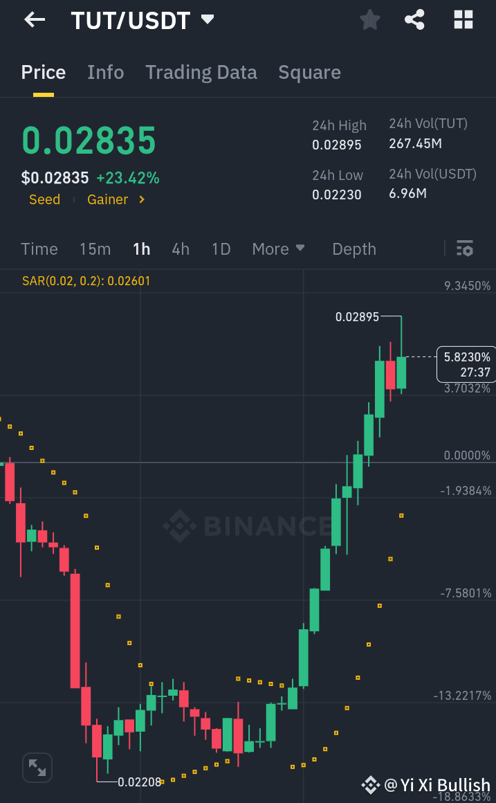The width and height of the screenshot is (496, 803).
Task: Open the indicator settings icon beside Depth
Action: pos(465,248)
